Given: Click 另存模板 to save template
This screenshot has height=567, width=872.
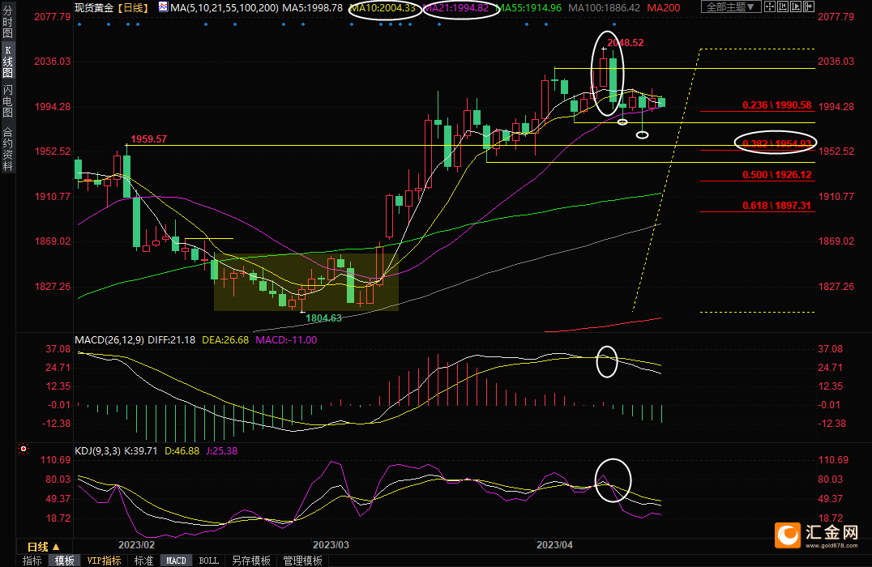Looking at the screenshot, I should point(250,561).
